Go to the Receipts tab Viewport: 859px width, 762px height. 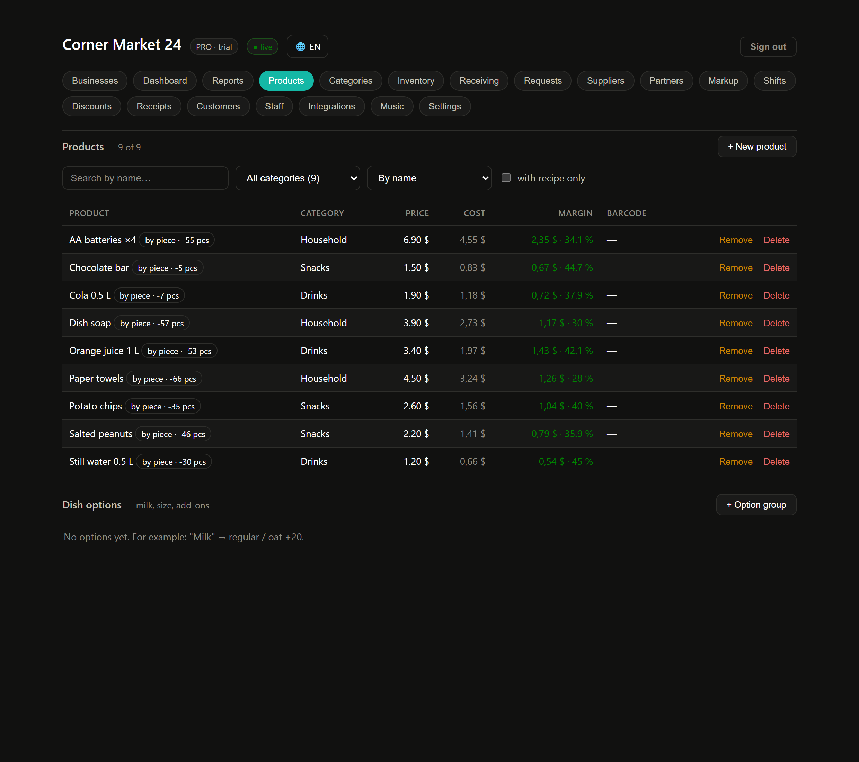coord(154,106)
